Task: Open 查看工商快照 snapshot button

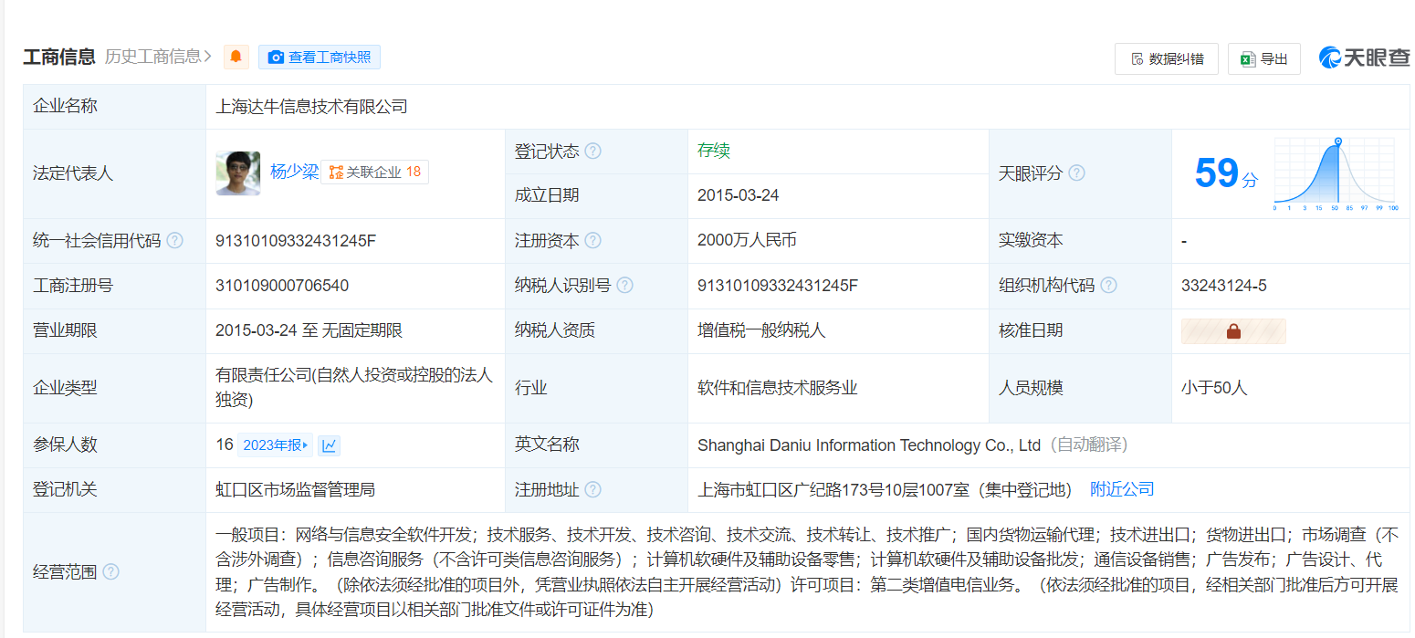Action: [x=320, y=57]
